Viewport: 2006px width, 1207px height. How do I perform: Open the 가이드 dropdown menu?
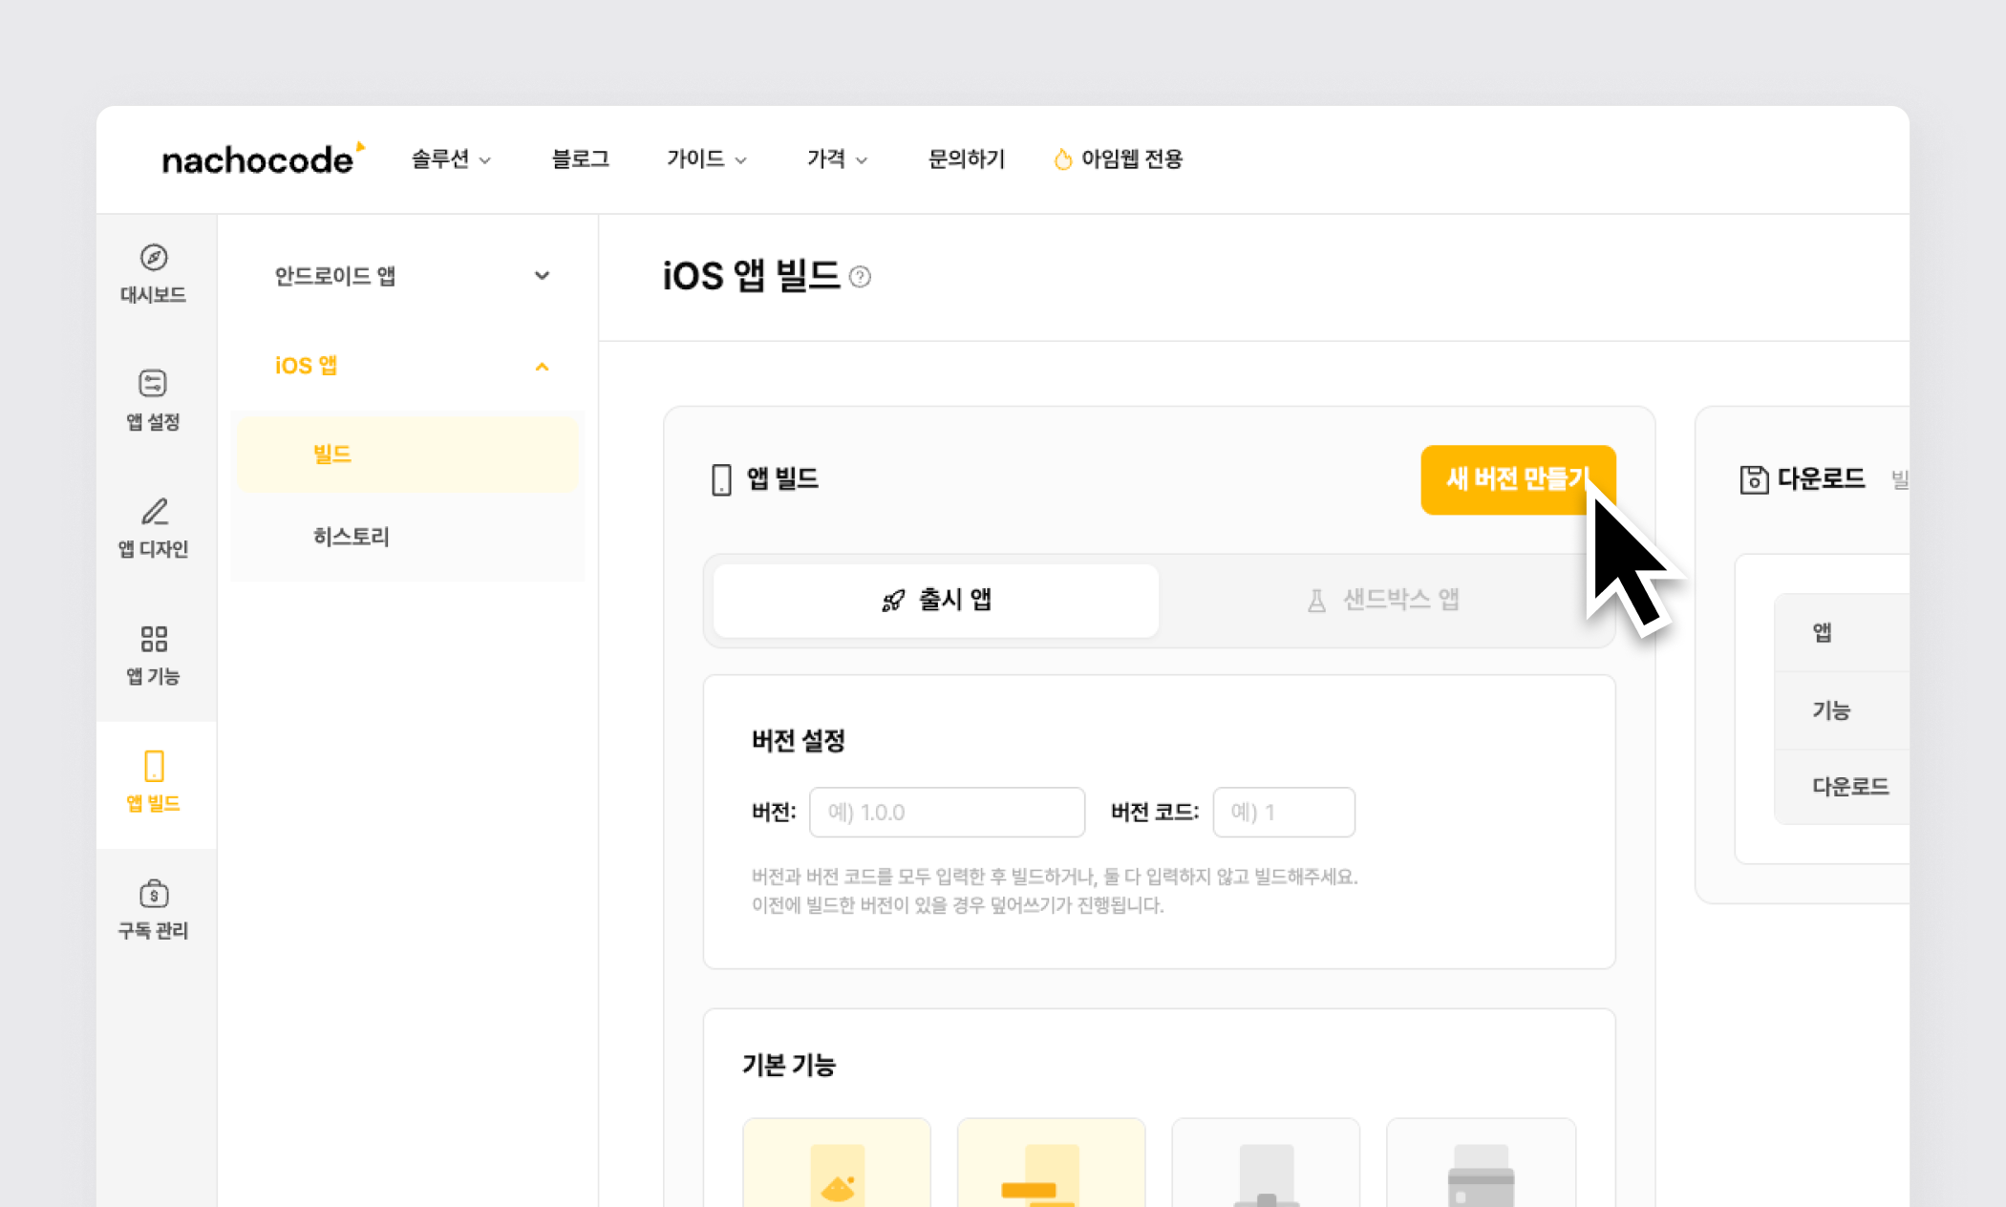[706, 159]
